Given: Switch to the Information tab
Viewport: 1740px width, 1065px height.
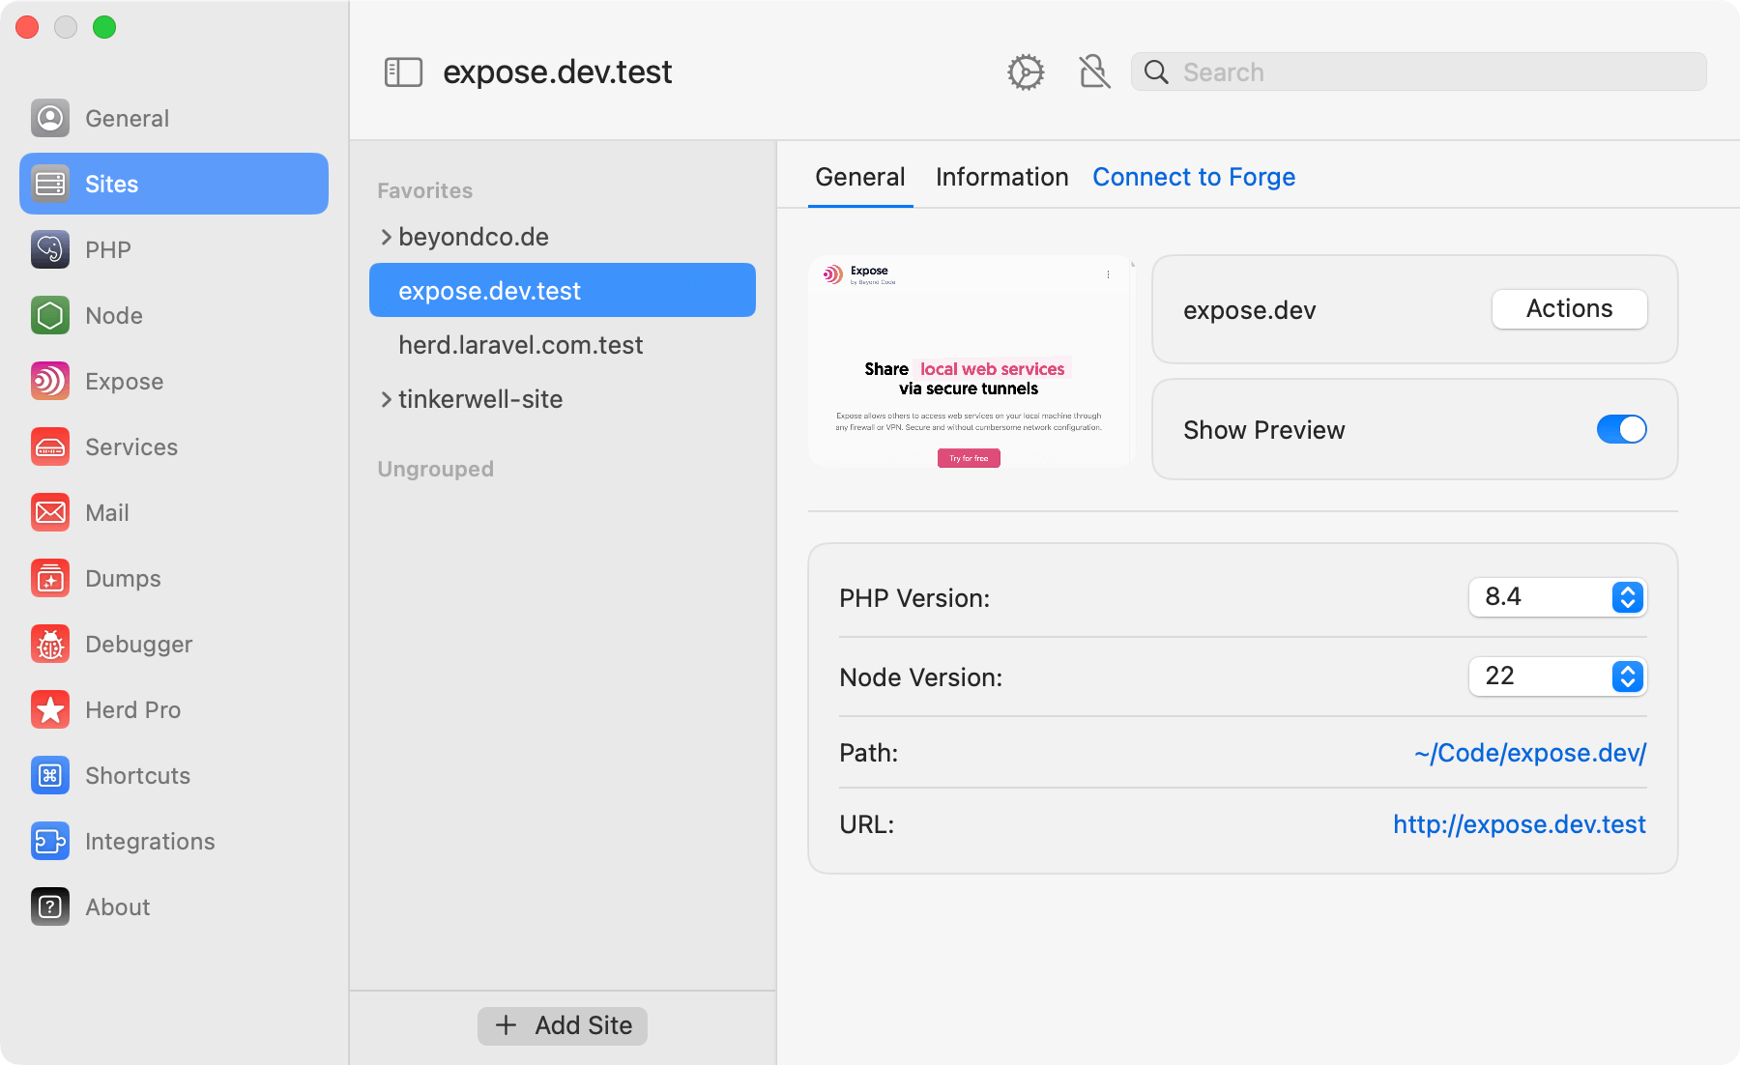Looking at the screenshot, I should (1001, 177).
